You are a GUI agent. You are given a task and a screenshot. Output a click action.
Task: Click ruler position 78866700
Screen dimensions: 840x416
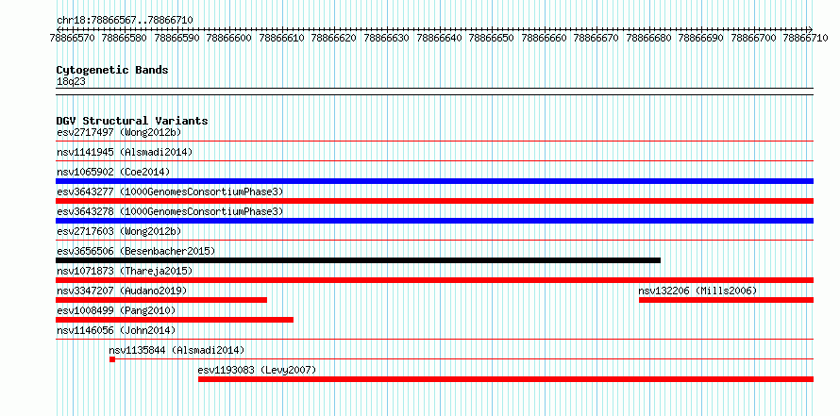coord(754,38)
